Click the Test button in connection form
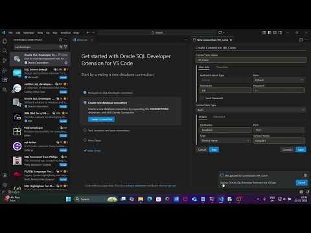 coord(214,150)
